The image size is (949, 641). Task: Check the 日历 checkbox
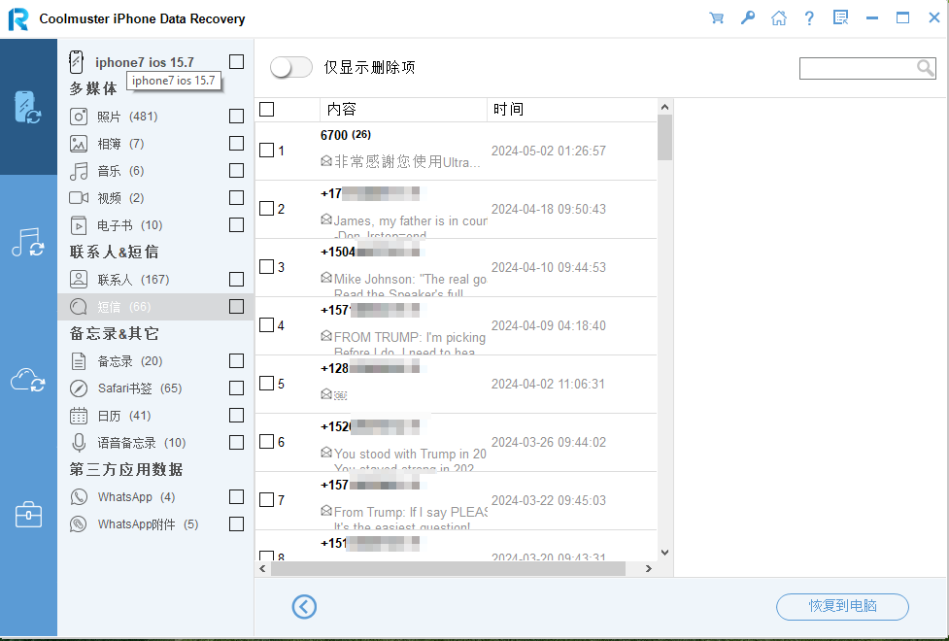237,416
